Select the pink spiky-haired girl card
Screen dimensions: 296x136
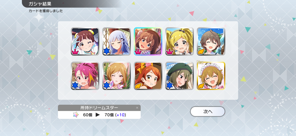click(85, 76)
